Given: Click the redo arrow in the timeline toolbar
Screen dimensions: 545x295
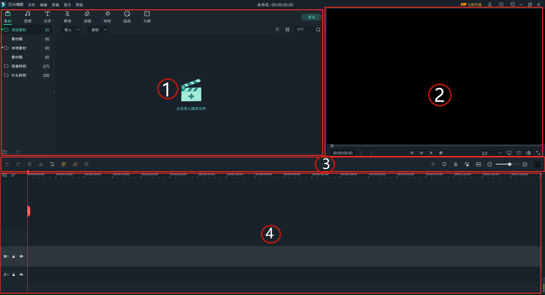Looking at the screenshot, I should (18, 164).
